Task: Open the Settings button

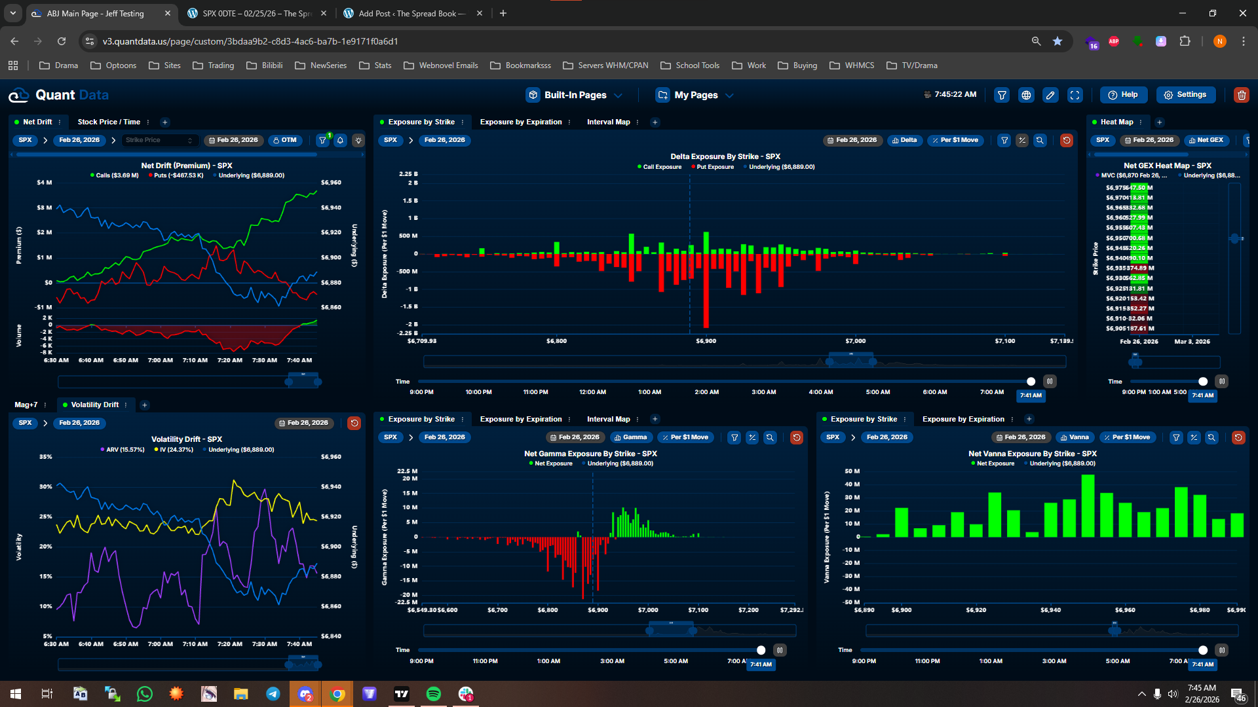Action: coord(1185,95)
